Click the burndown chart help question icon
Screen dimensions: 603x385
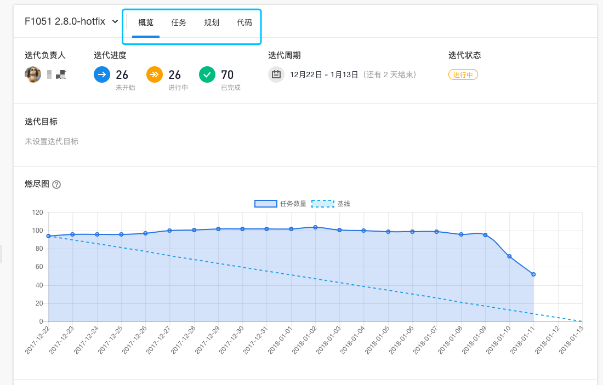56,185
